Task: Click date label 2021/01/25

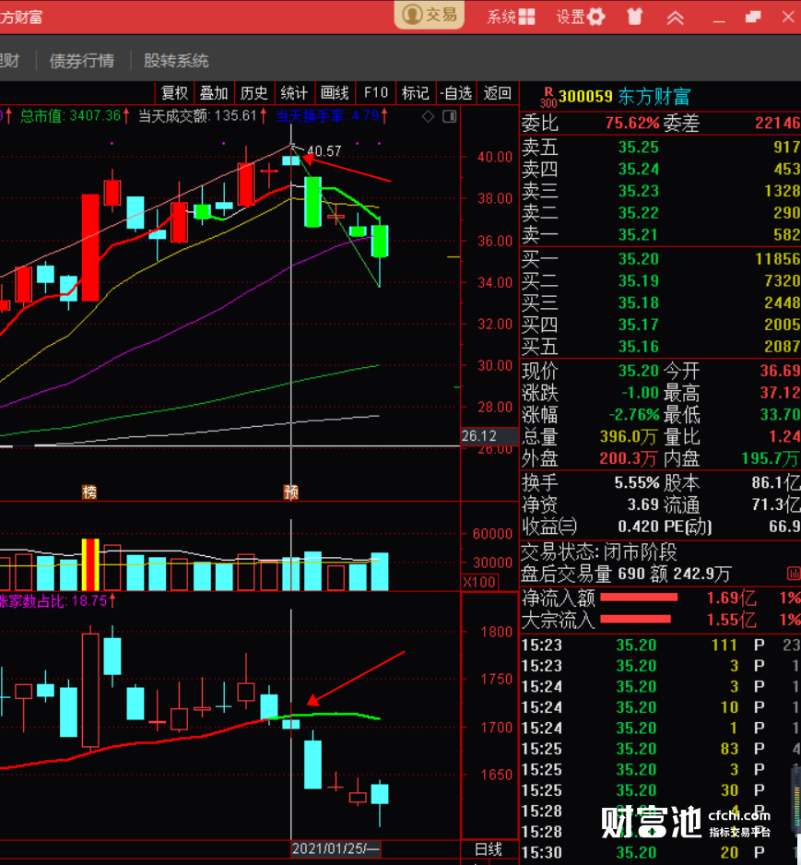Action: [x=336, y=848]
